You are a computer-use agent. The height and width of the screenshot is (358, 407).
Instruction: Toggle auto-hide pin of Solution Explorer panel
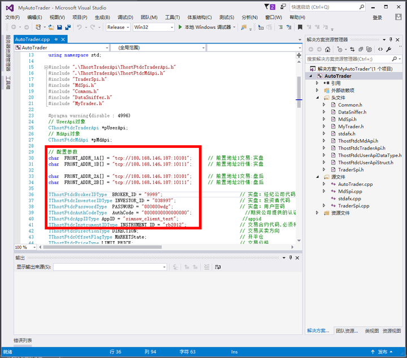(391, 40)
